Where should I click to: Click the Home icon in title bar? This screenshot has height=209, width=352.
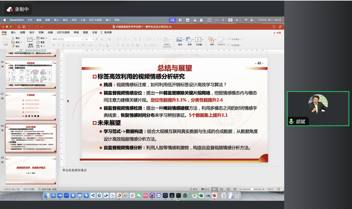(x=19, y=27)
